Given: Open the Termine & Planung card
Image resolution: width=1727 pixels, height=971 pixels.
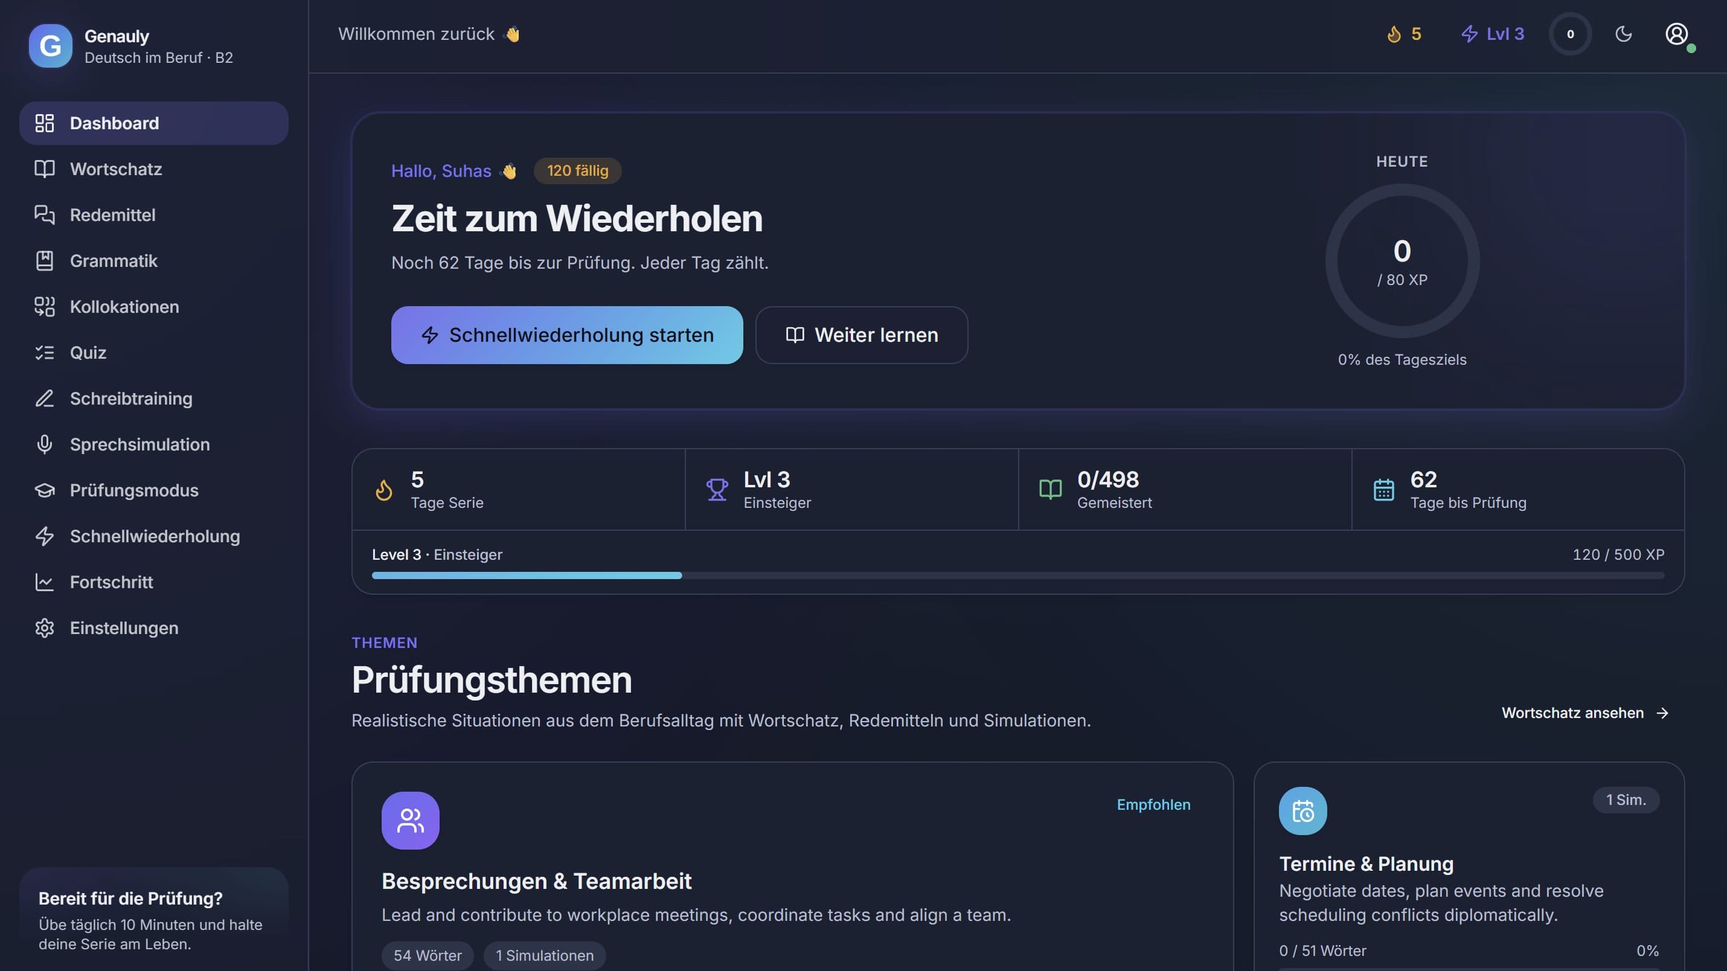Looking at the screenshot, I should tap(1469, 867).
